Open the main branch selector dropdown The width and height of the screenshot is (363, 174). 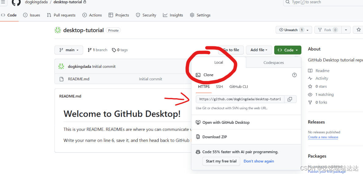pyautogui.click(x=69, y=50)
